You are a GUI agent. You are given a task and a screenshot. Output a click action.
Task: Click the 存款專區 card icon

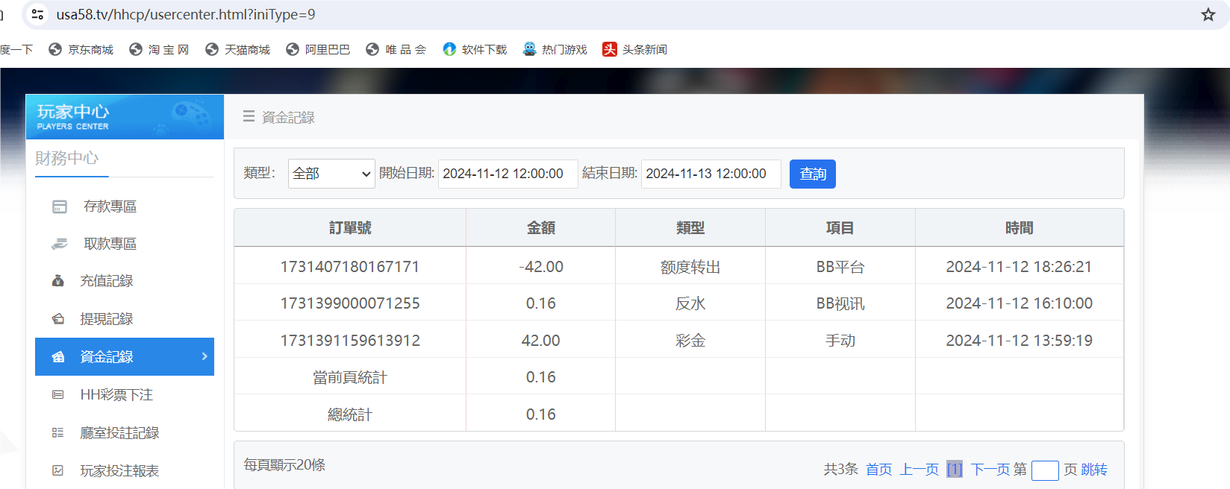point(60,206)
